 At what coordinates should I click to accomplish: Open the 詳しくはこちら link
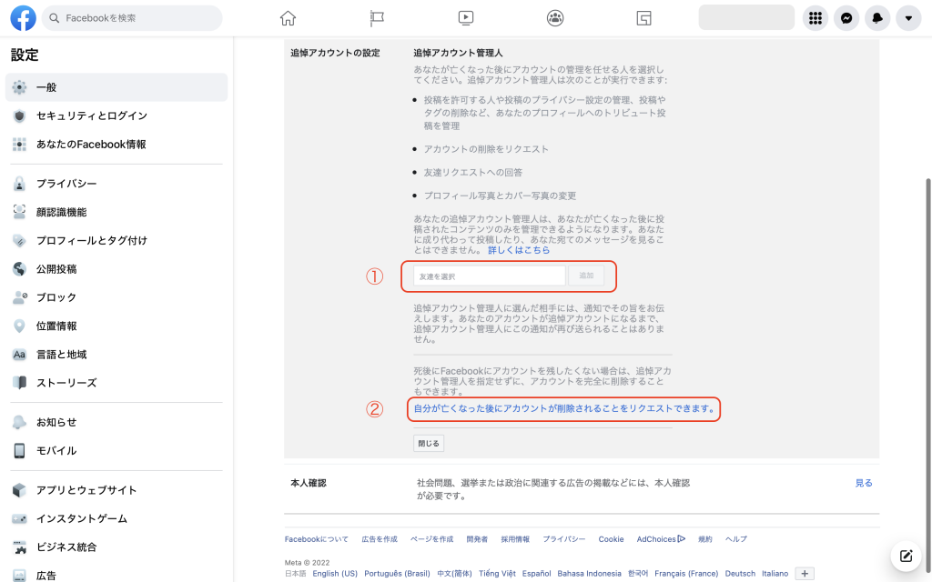coord(519,250)
